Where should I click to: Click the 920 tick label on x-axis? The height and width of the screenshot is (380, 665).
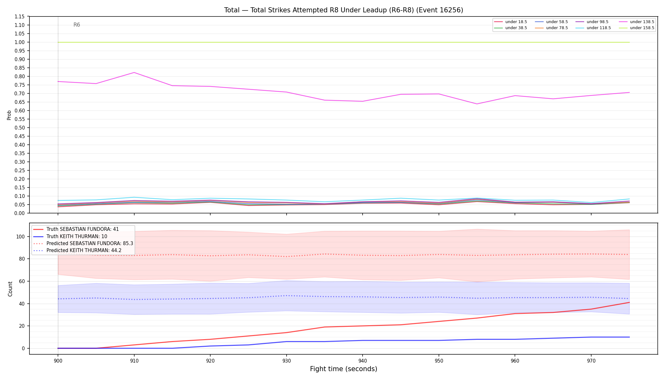coord(210,361)
